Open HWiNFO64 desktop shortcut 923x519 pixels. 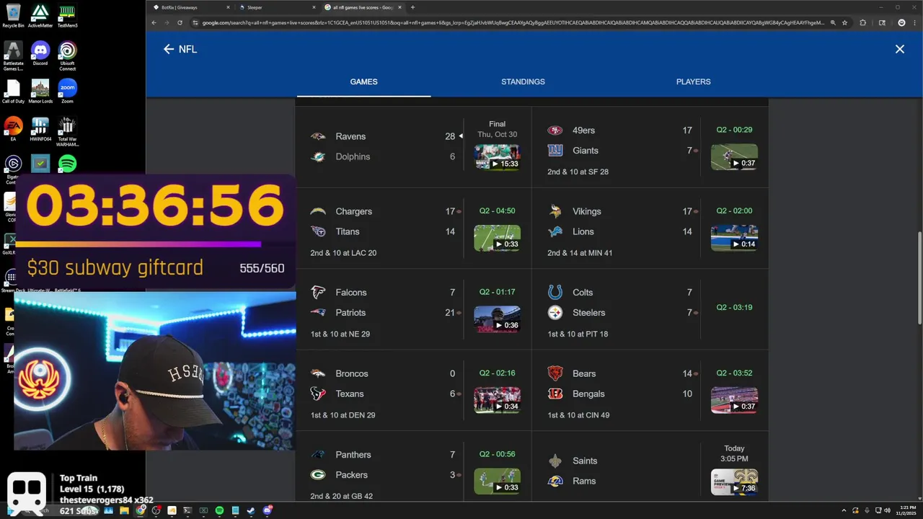click(x=40, y=129)
